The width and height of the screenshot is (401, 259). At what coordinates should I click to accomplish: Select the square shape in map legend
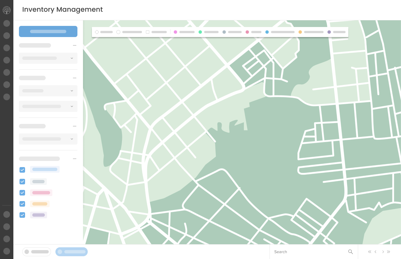click(148, 32)
